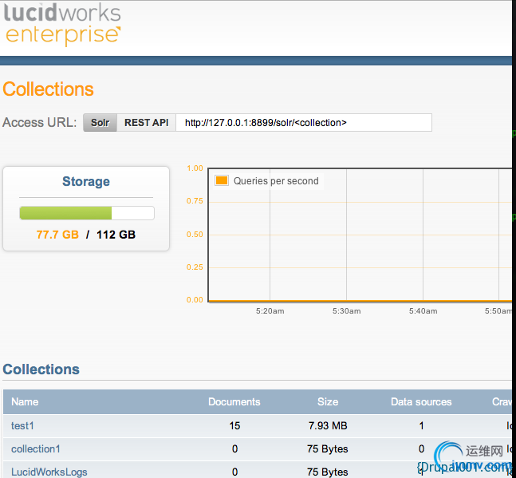Viewport: 516px width, 478px height.
Task: Click the Queries per second legend label
Action: 276,181
